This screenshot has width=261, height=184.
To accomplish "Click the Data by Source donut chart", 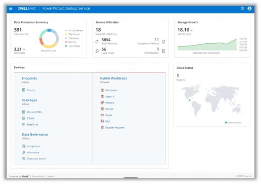I will pyautogui.click(x=49, y=39).
